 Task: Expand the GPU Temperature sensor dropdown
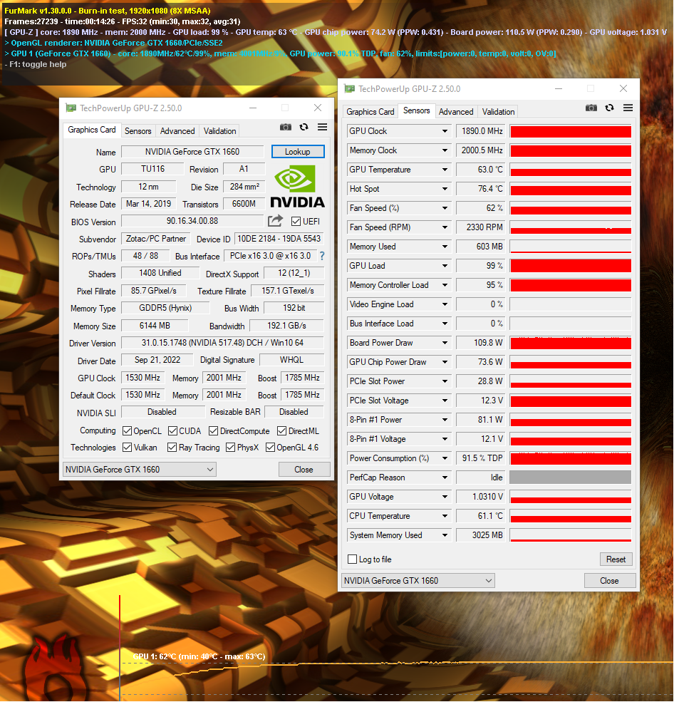445,170
